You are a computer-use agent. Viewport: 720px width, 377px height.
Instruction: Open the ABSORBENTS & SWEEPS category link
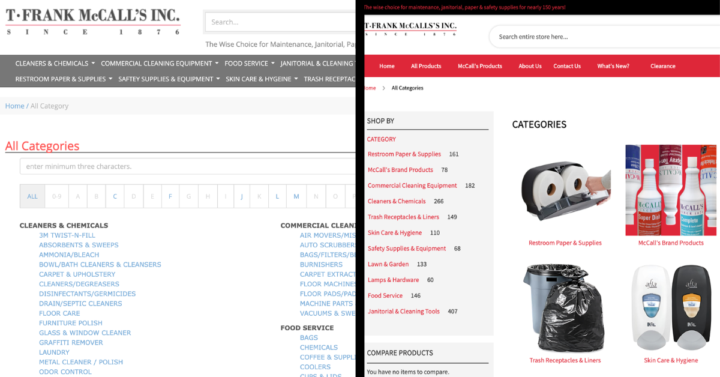click(79, 245)
